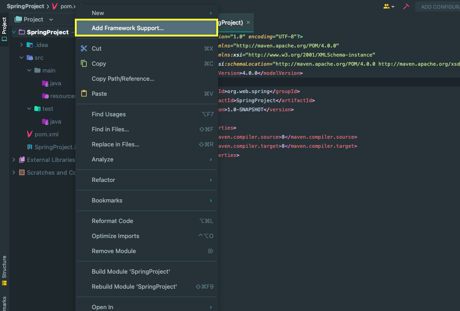Expand the .idea folder
This screenshot has height=311, width=460.
[21, 45]
